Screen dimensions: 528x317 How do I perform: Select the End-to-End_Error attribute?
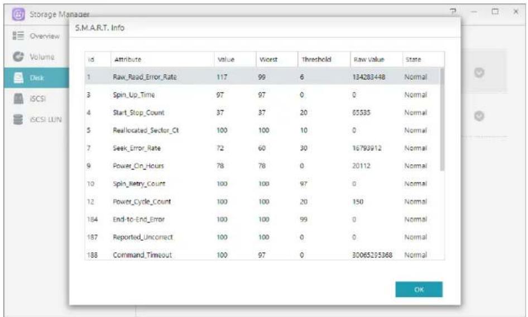coord(138,219)
